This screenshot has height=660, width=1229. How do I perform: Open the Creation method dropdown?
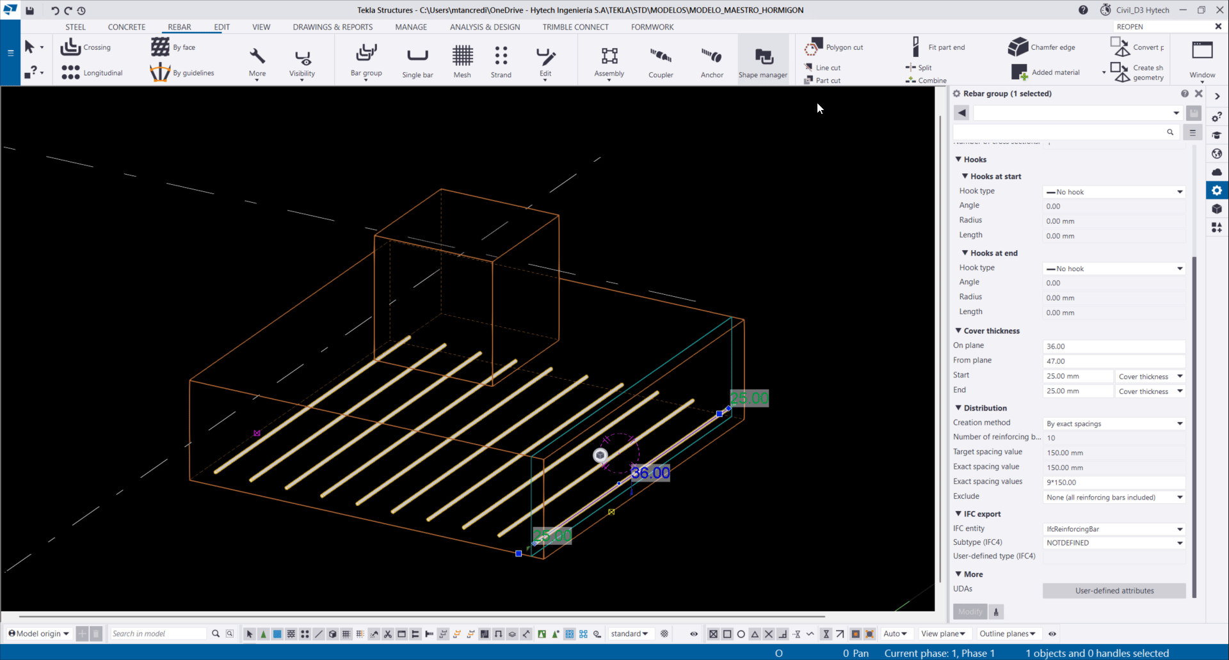coord(1114,423)
